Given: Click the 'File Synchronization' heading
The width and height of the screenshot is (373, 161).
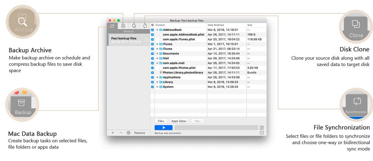Looking at the screenshot, I should tap(342, 127).
